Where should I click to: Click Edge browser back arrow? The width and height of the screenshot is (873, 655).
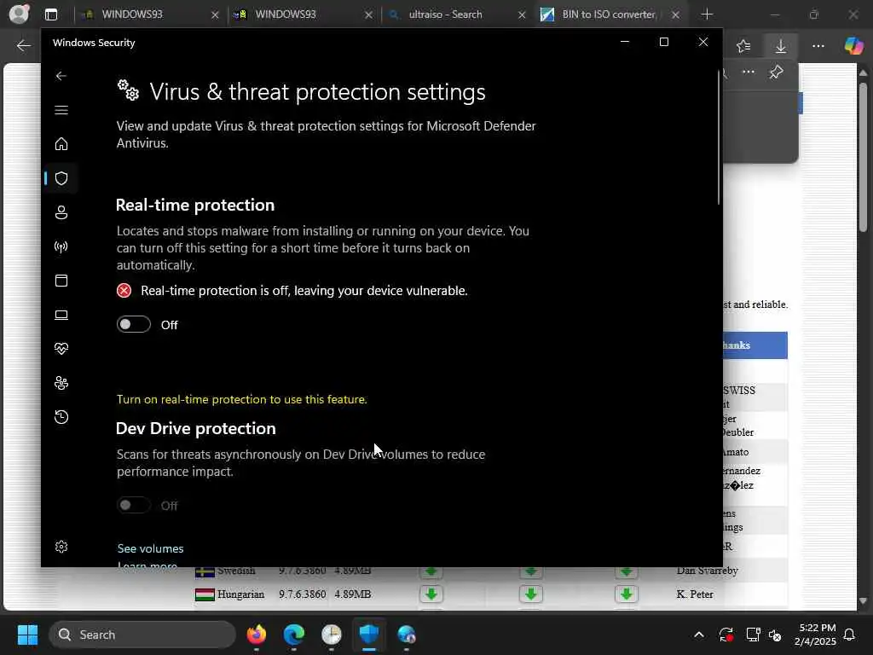23,46
